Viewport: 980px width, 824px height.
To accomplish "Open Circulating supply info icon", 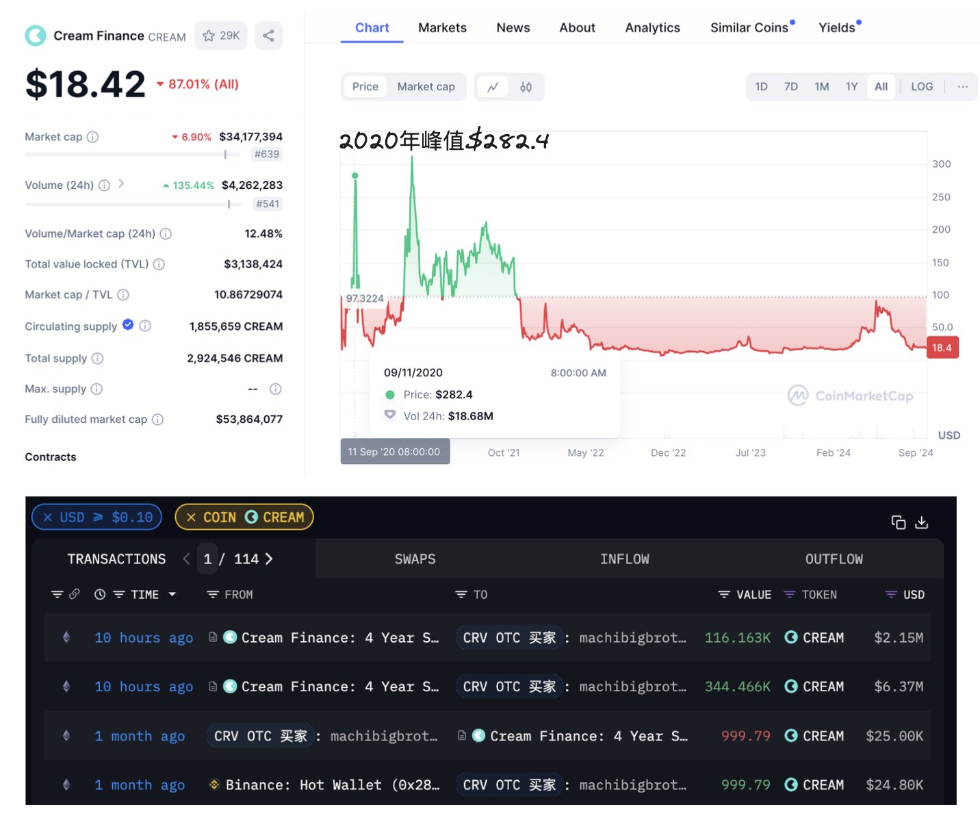I will coord(145,326).
